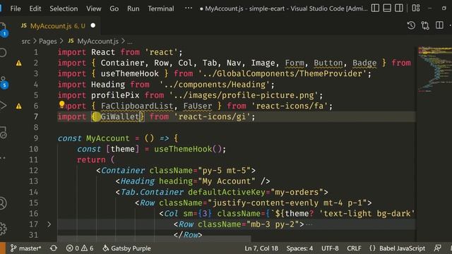
Task: Open the Run menu
Action: point(133,8)
